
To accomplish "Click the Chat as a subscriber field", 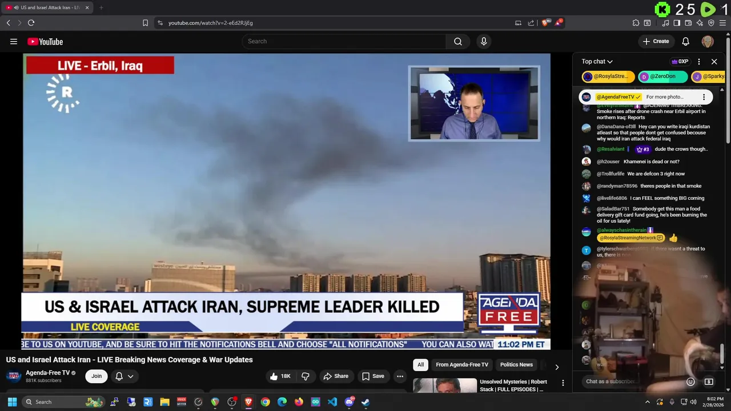I will 631,381.
